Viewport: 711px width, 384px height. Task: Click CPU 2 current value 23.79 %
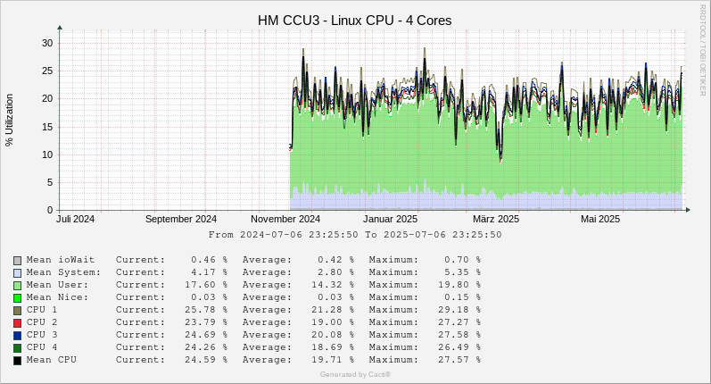pyautogui.click(x=206, y=322)
